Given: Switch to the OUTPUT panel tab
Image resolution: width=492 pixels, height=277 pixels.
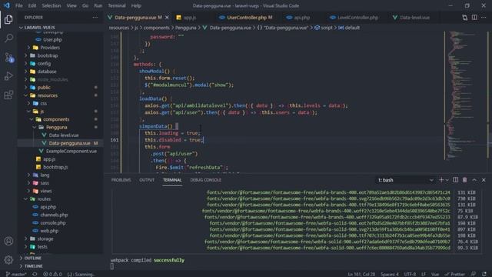Looking at the screenshot, I should click(x=147, y=180).
